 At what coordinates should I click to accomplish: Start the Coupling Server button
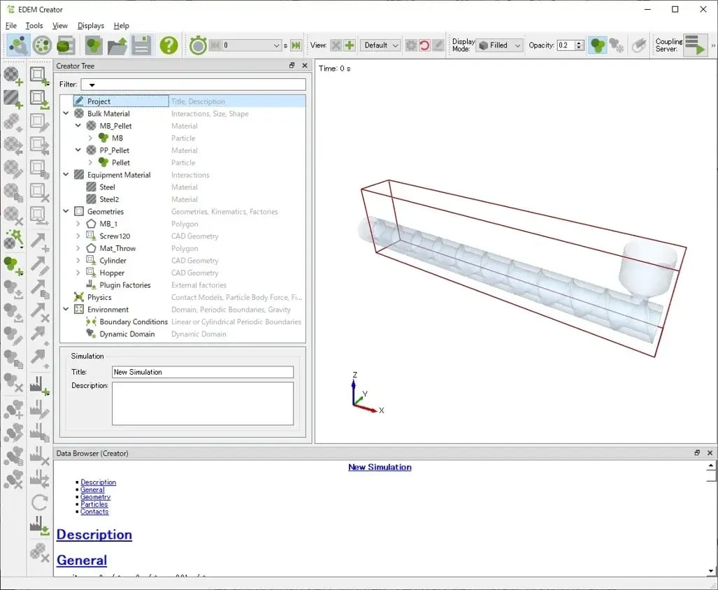click(x=695, y=45)
